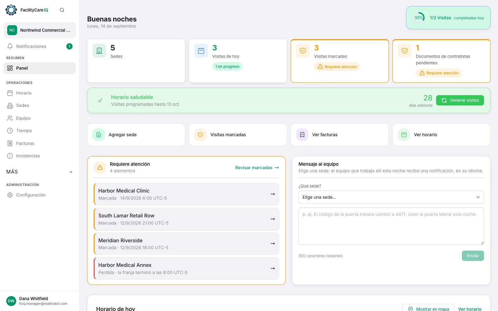
Task: Click the Enviar button
Action: pyautogui.click(x=473, y=256)
